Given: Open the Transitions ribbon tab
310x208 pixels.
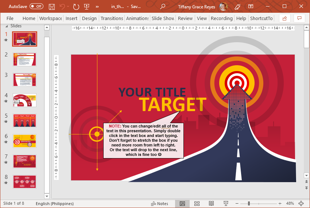Looking at the screenshot, I should click(x=112, y=18).
